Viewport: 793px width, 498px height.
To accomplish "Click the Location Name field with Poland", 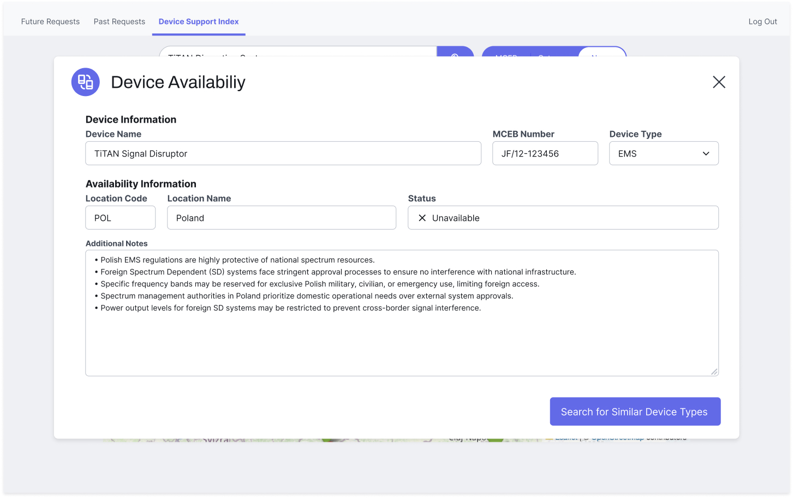I will pyautogui.click(x=281, y=218).
